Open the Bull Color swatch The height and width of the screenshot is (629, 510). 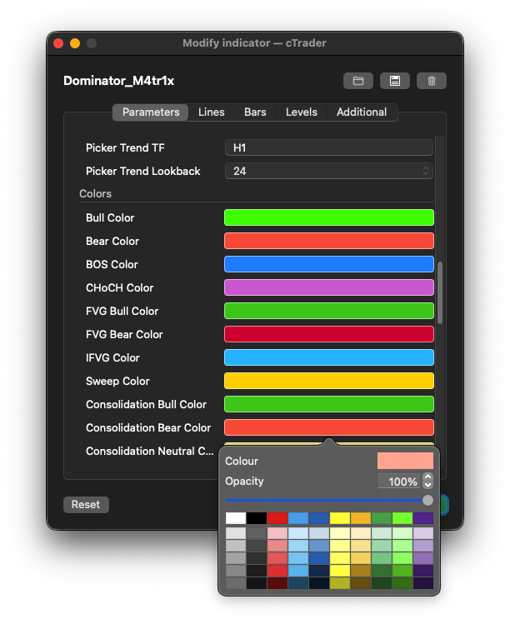pos(329,217)
